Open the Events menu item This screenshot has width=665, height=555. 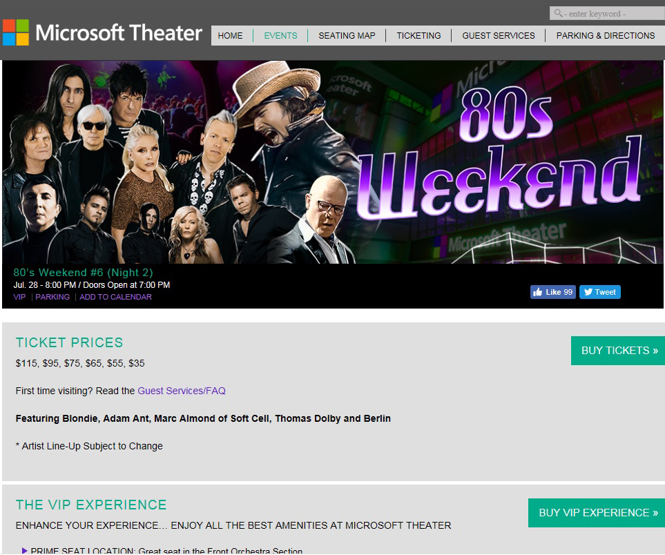click(x=280, y=36)
